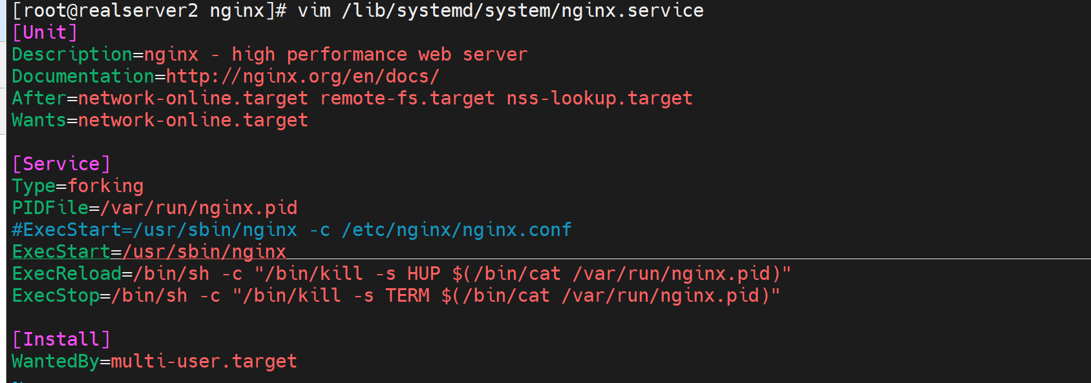Click the ExecStop key name

click(56, 295)
